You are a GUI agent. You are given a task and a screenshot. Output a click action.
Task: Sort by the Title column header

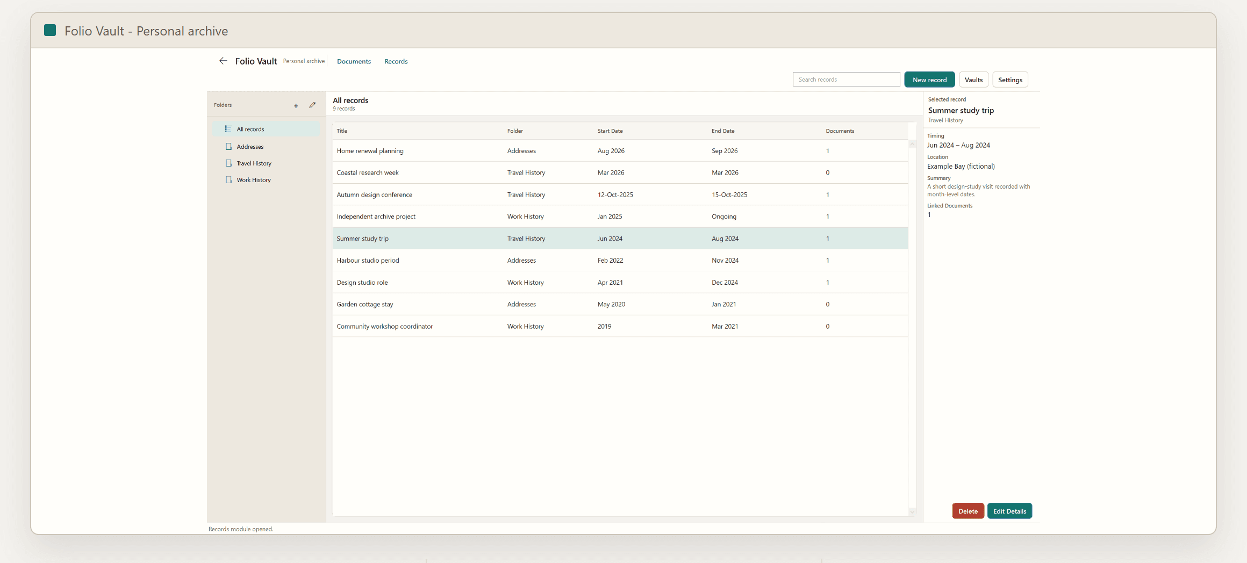(342, 131)
